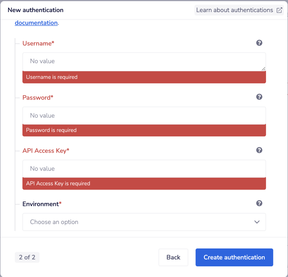Click the API Access Key is required banner

(x=144, y=184)
